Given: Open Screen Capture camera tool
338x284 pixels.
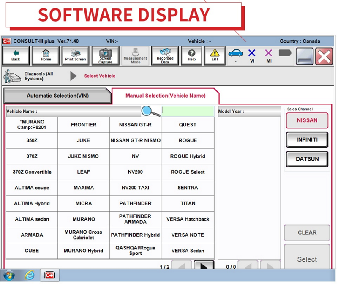Looking at the screenshot, I should point(105,56).
